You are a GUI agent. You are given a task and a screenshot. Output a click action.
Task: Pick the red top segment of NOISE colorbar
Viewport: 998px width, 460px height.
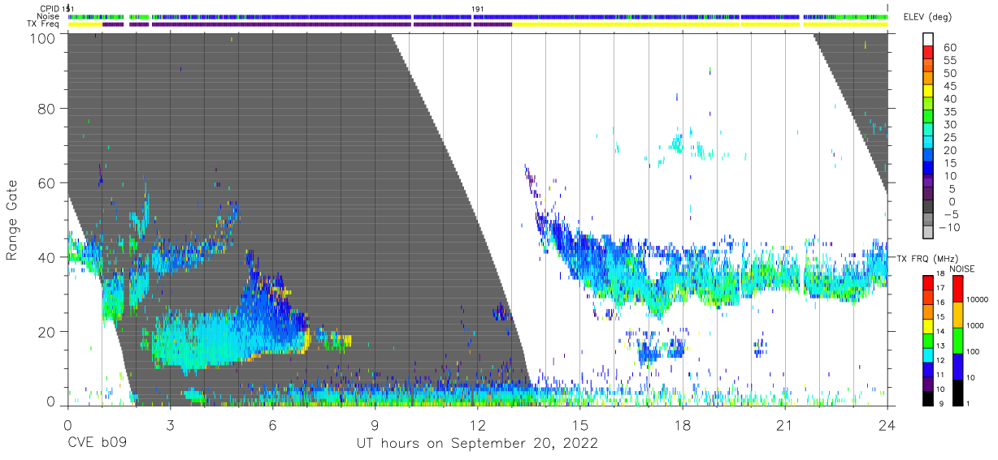point(957,289)
